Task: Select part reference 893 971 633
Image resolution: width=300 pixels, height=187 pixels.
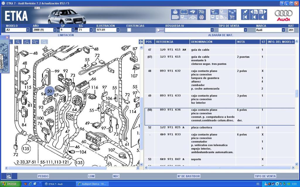Action: pyautogui.click(x=170, y=96)
